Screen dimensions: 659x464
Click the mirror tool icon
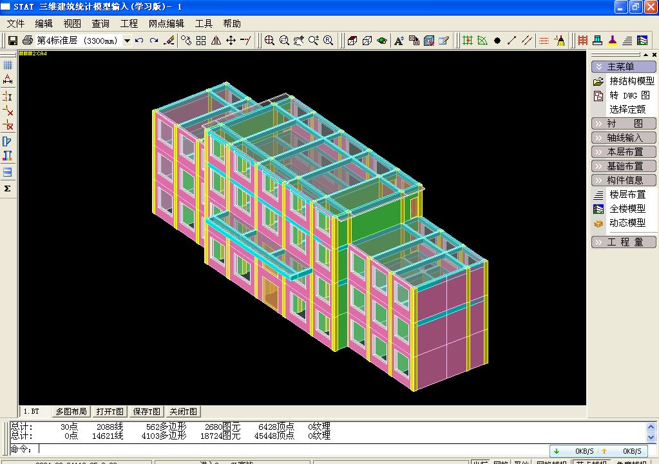tap(216, 41)
